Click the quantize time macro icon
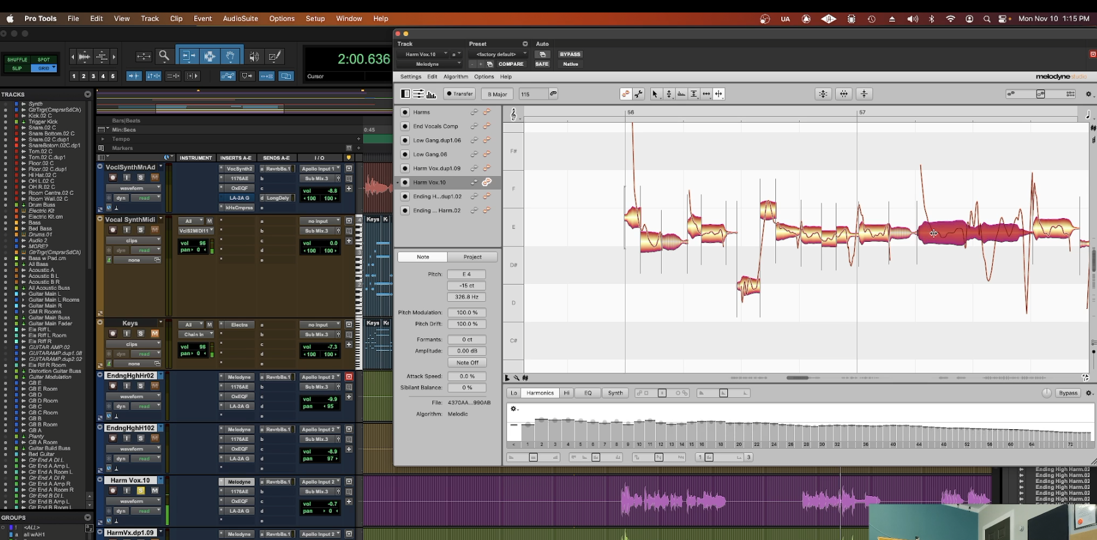 tap(844, 94)
